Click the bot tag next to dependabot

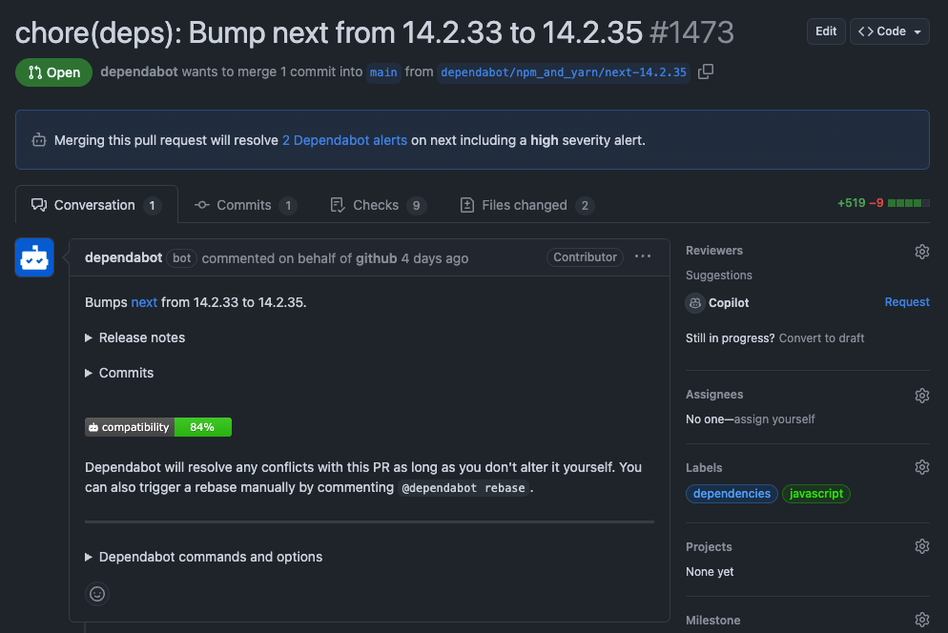tap(181, 258)
